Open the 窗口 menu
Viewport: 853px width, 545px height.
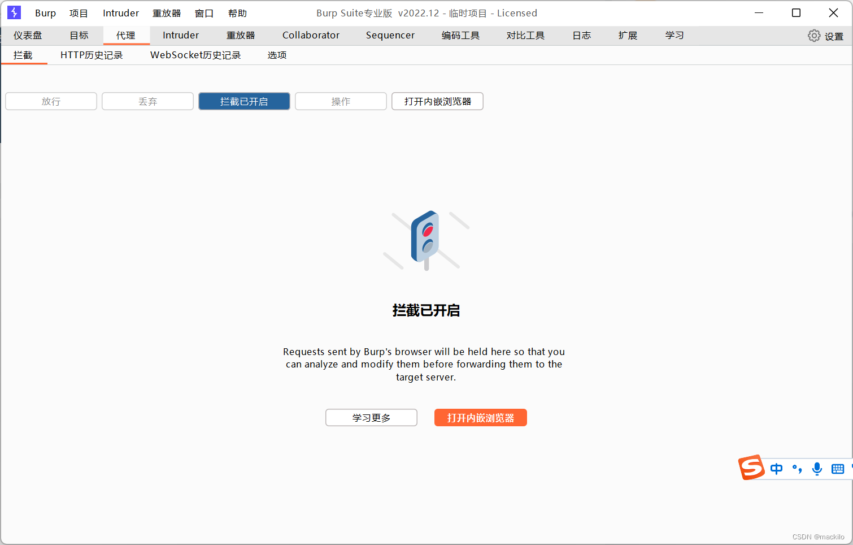point(204,12)
